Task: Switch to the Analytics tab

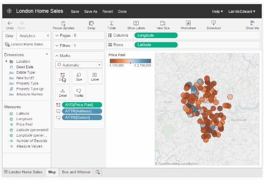Action: (27, 36)
